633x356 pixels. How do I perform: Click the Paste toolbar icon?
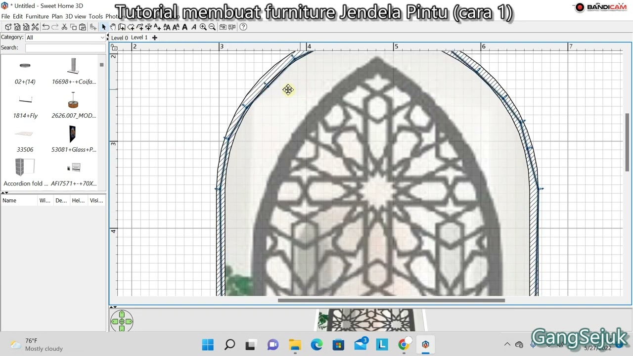[83, 27]
